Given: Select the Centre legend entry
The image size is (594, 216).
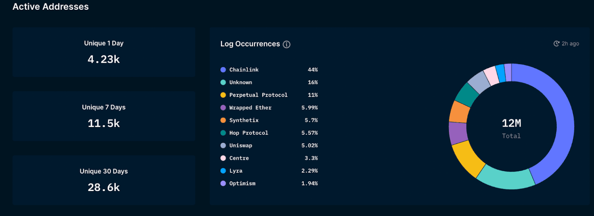Looking at the screenshot, I should tap(239, 158).
